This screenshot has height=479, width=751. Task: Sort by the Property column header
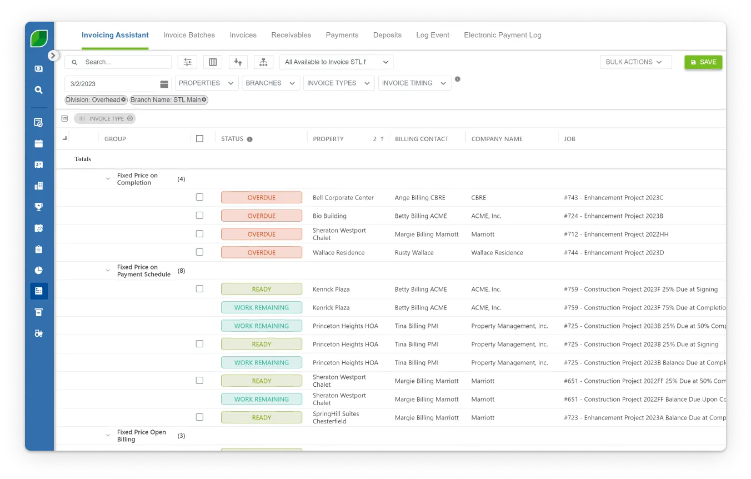[328, 139]
